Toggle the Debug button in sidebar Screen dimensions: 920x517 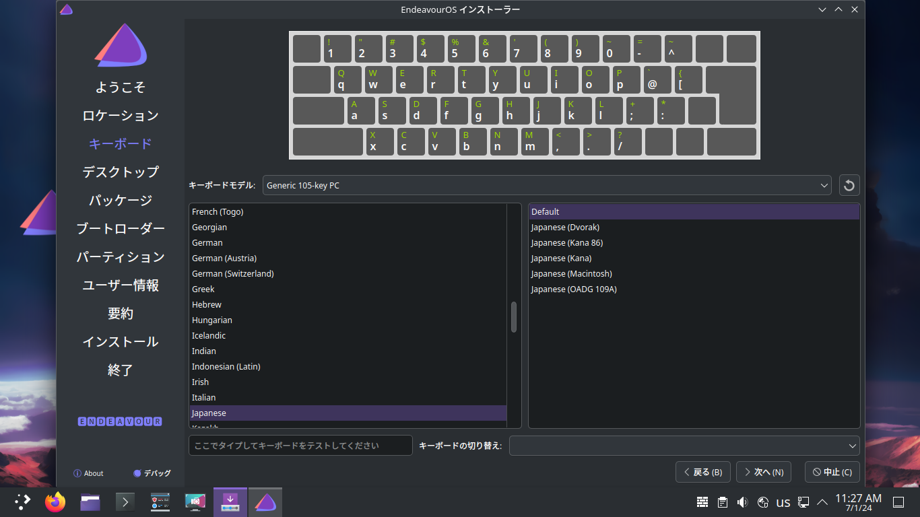[152, 473]
